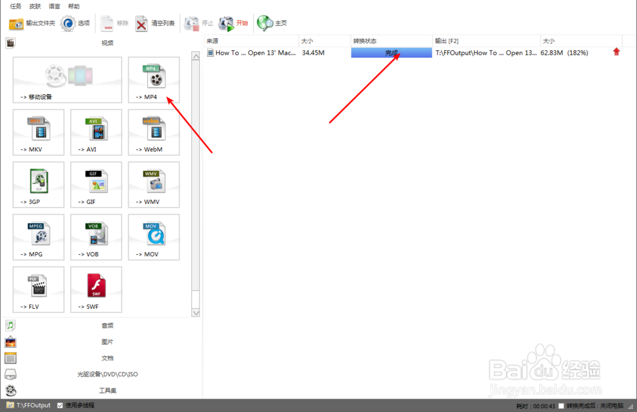637x412 pixels.
Task: Toggle 转换完成后：关闭电脑 shutdown checkbox
Action: [561, 406]
